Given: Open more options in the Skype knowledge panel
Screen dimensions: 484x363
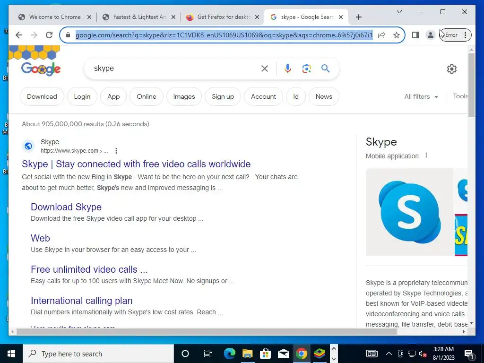Looking at the screenshot, I should [426, 155].
